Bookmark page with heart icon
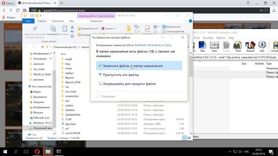This screenshot has width=278, height=156. [x=266, y=10]
